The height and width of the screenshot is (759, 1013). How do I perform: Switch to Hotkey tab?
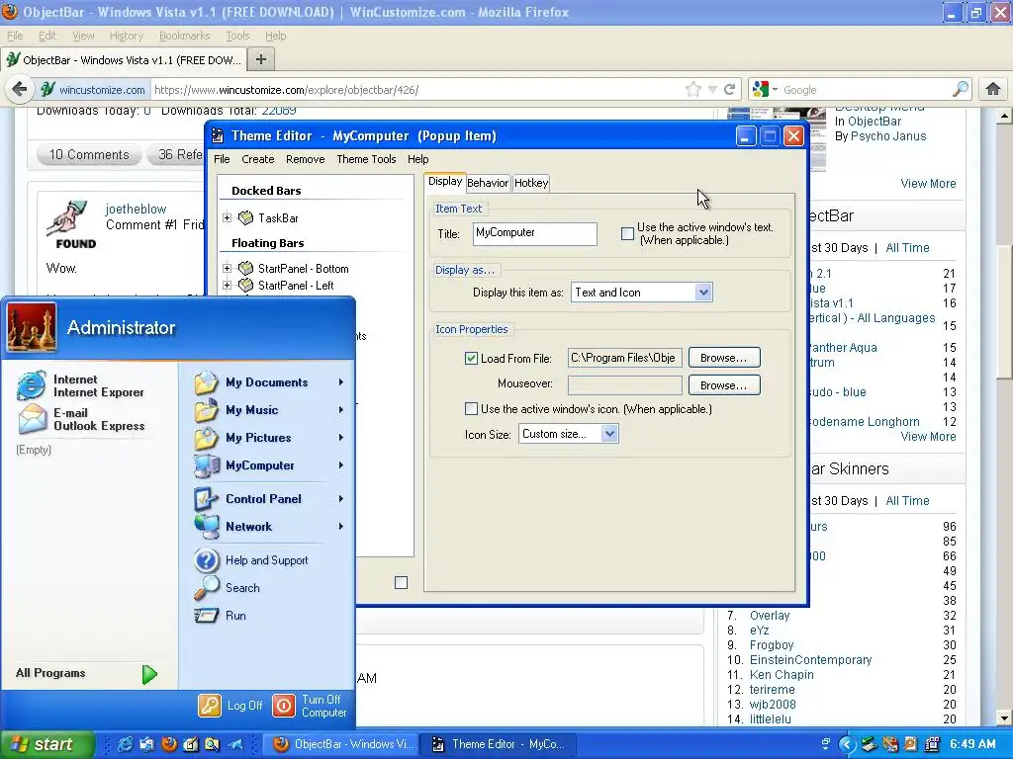click(531, 183)
